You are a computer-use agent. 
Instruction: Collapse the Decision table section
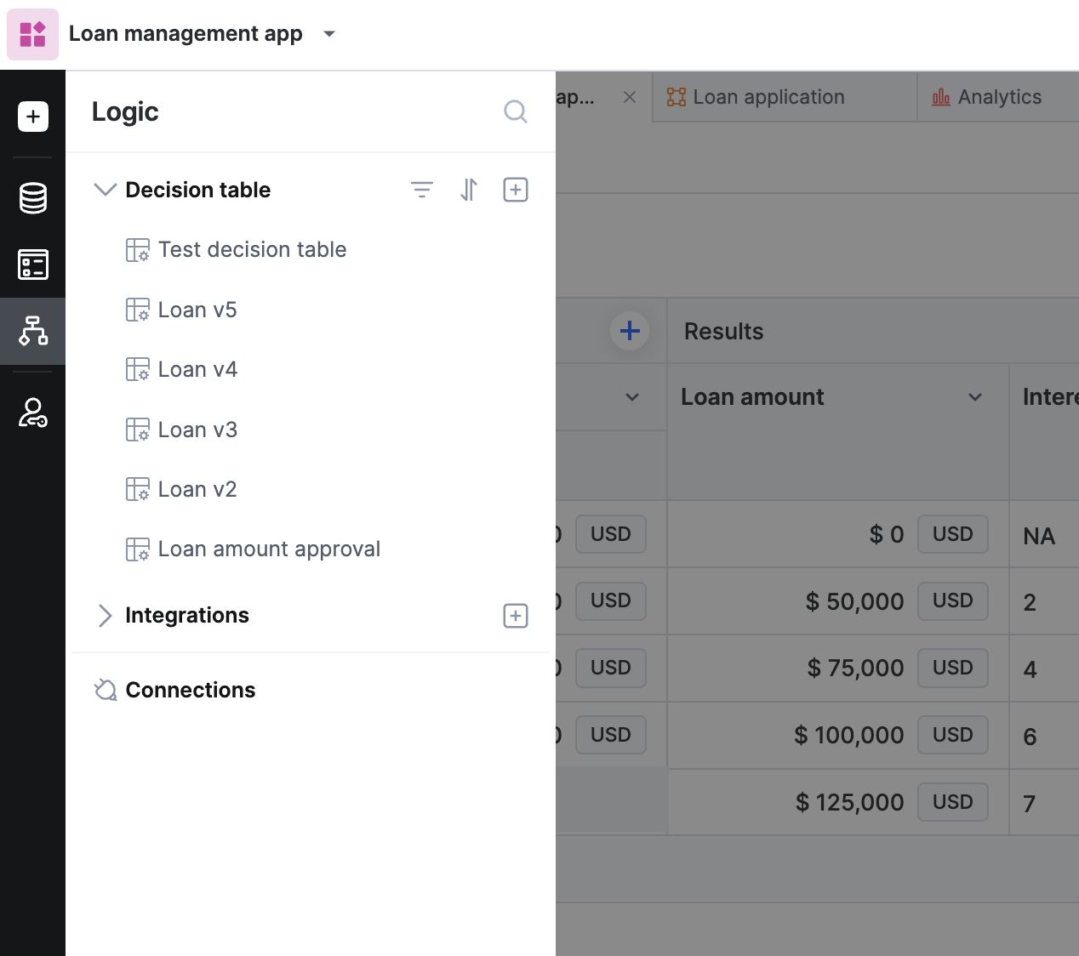coord(105,190)
